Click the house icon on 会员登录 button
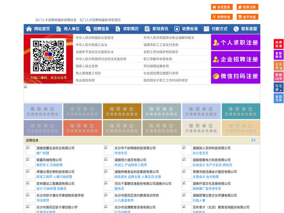The height and width of the screenshot is (213, 284). point(215,7)
